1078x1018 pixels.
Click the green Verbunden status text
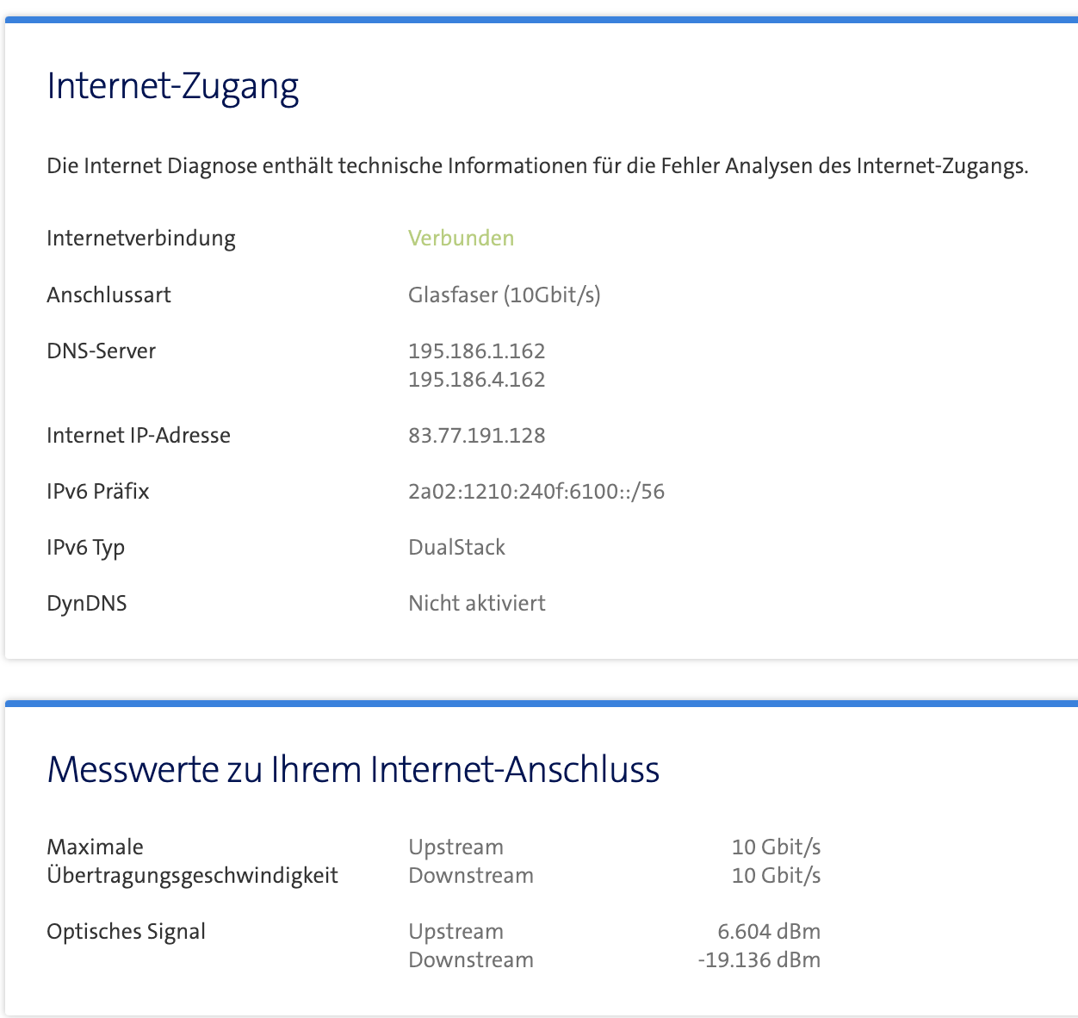click(461, 239)
